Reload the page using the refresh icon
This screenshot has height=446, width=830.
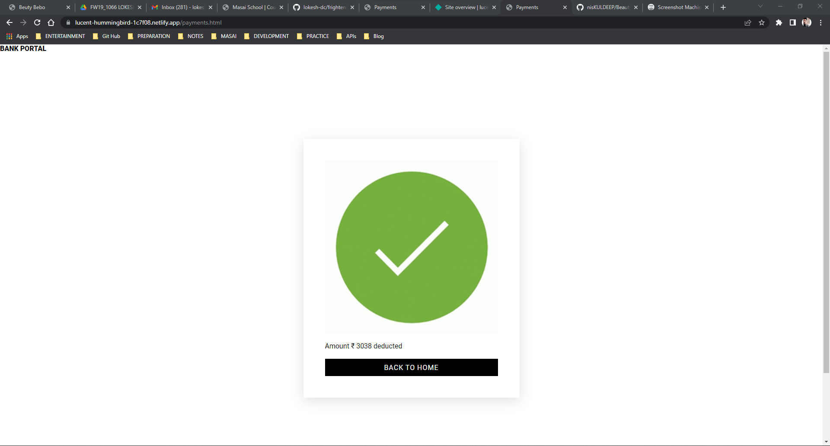tap(37, 22)
